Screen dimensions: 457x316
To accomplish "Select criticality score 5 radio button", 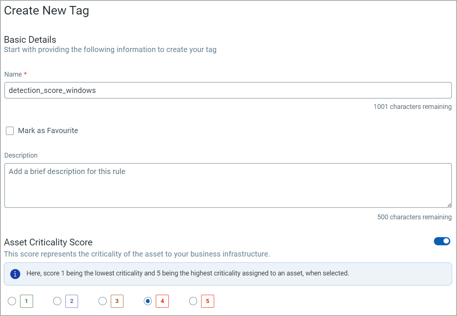I will (193, 302).
